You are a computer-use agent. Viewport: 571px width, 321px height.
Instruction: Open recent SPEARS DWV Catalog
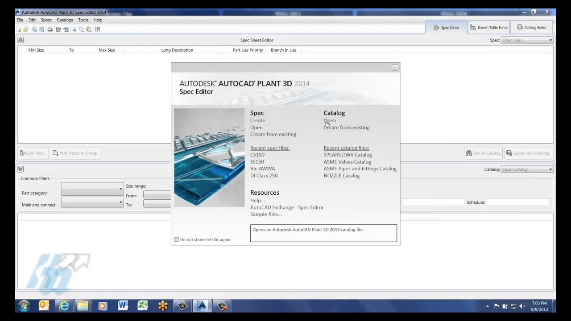348,155
